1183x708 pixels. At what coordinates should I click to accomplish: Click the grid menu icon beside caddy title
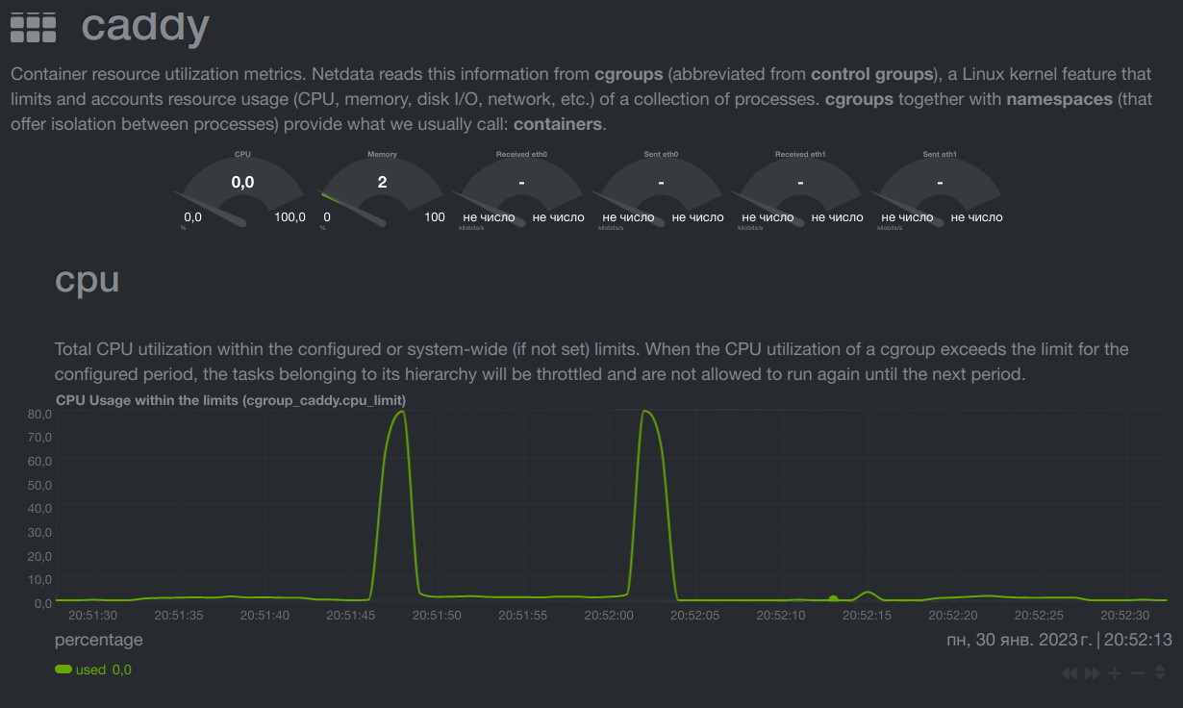[33, 27]
